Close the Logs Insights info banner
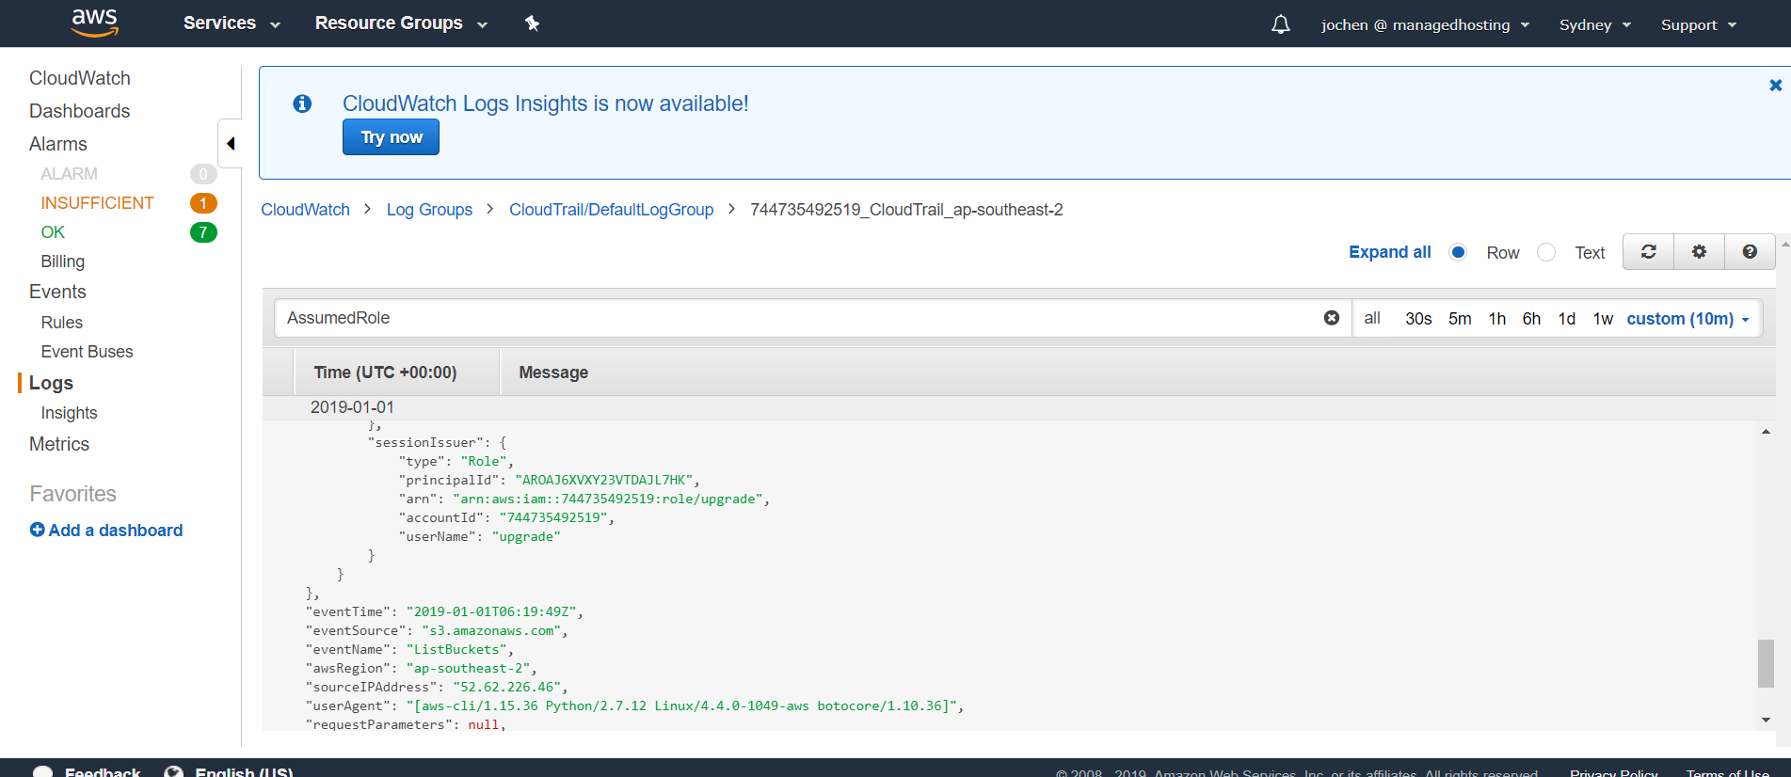The height and width of the screenshot is (777, 1791). (x=1775, y=86)
